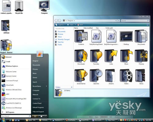153x122 pixels.
Task: Launch Corel PHOTO-PAINT 12 from Start menu
Action: (x=16, y=103)
